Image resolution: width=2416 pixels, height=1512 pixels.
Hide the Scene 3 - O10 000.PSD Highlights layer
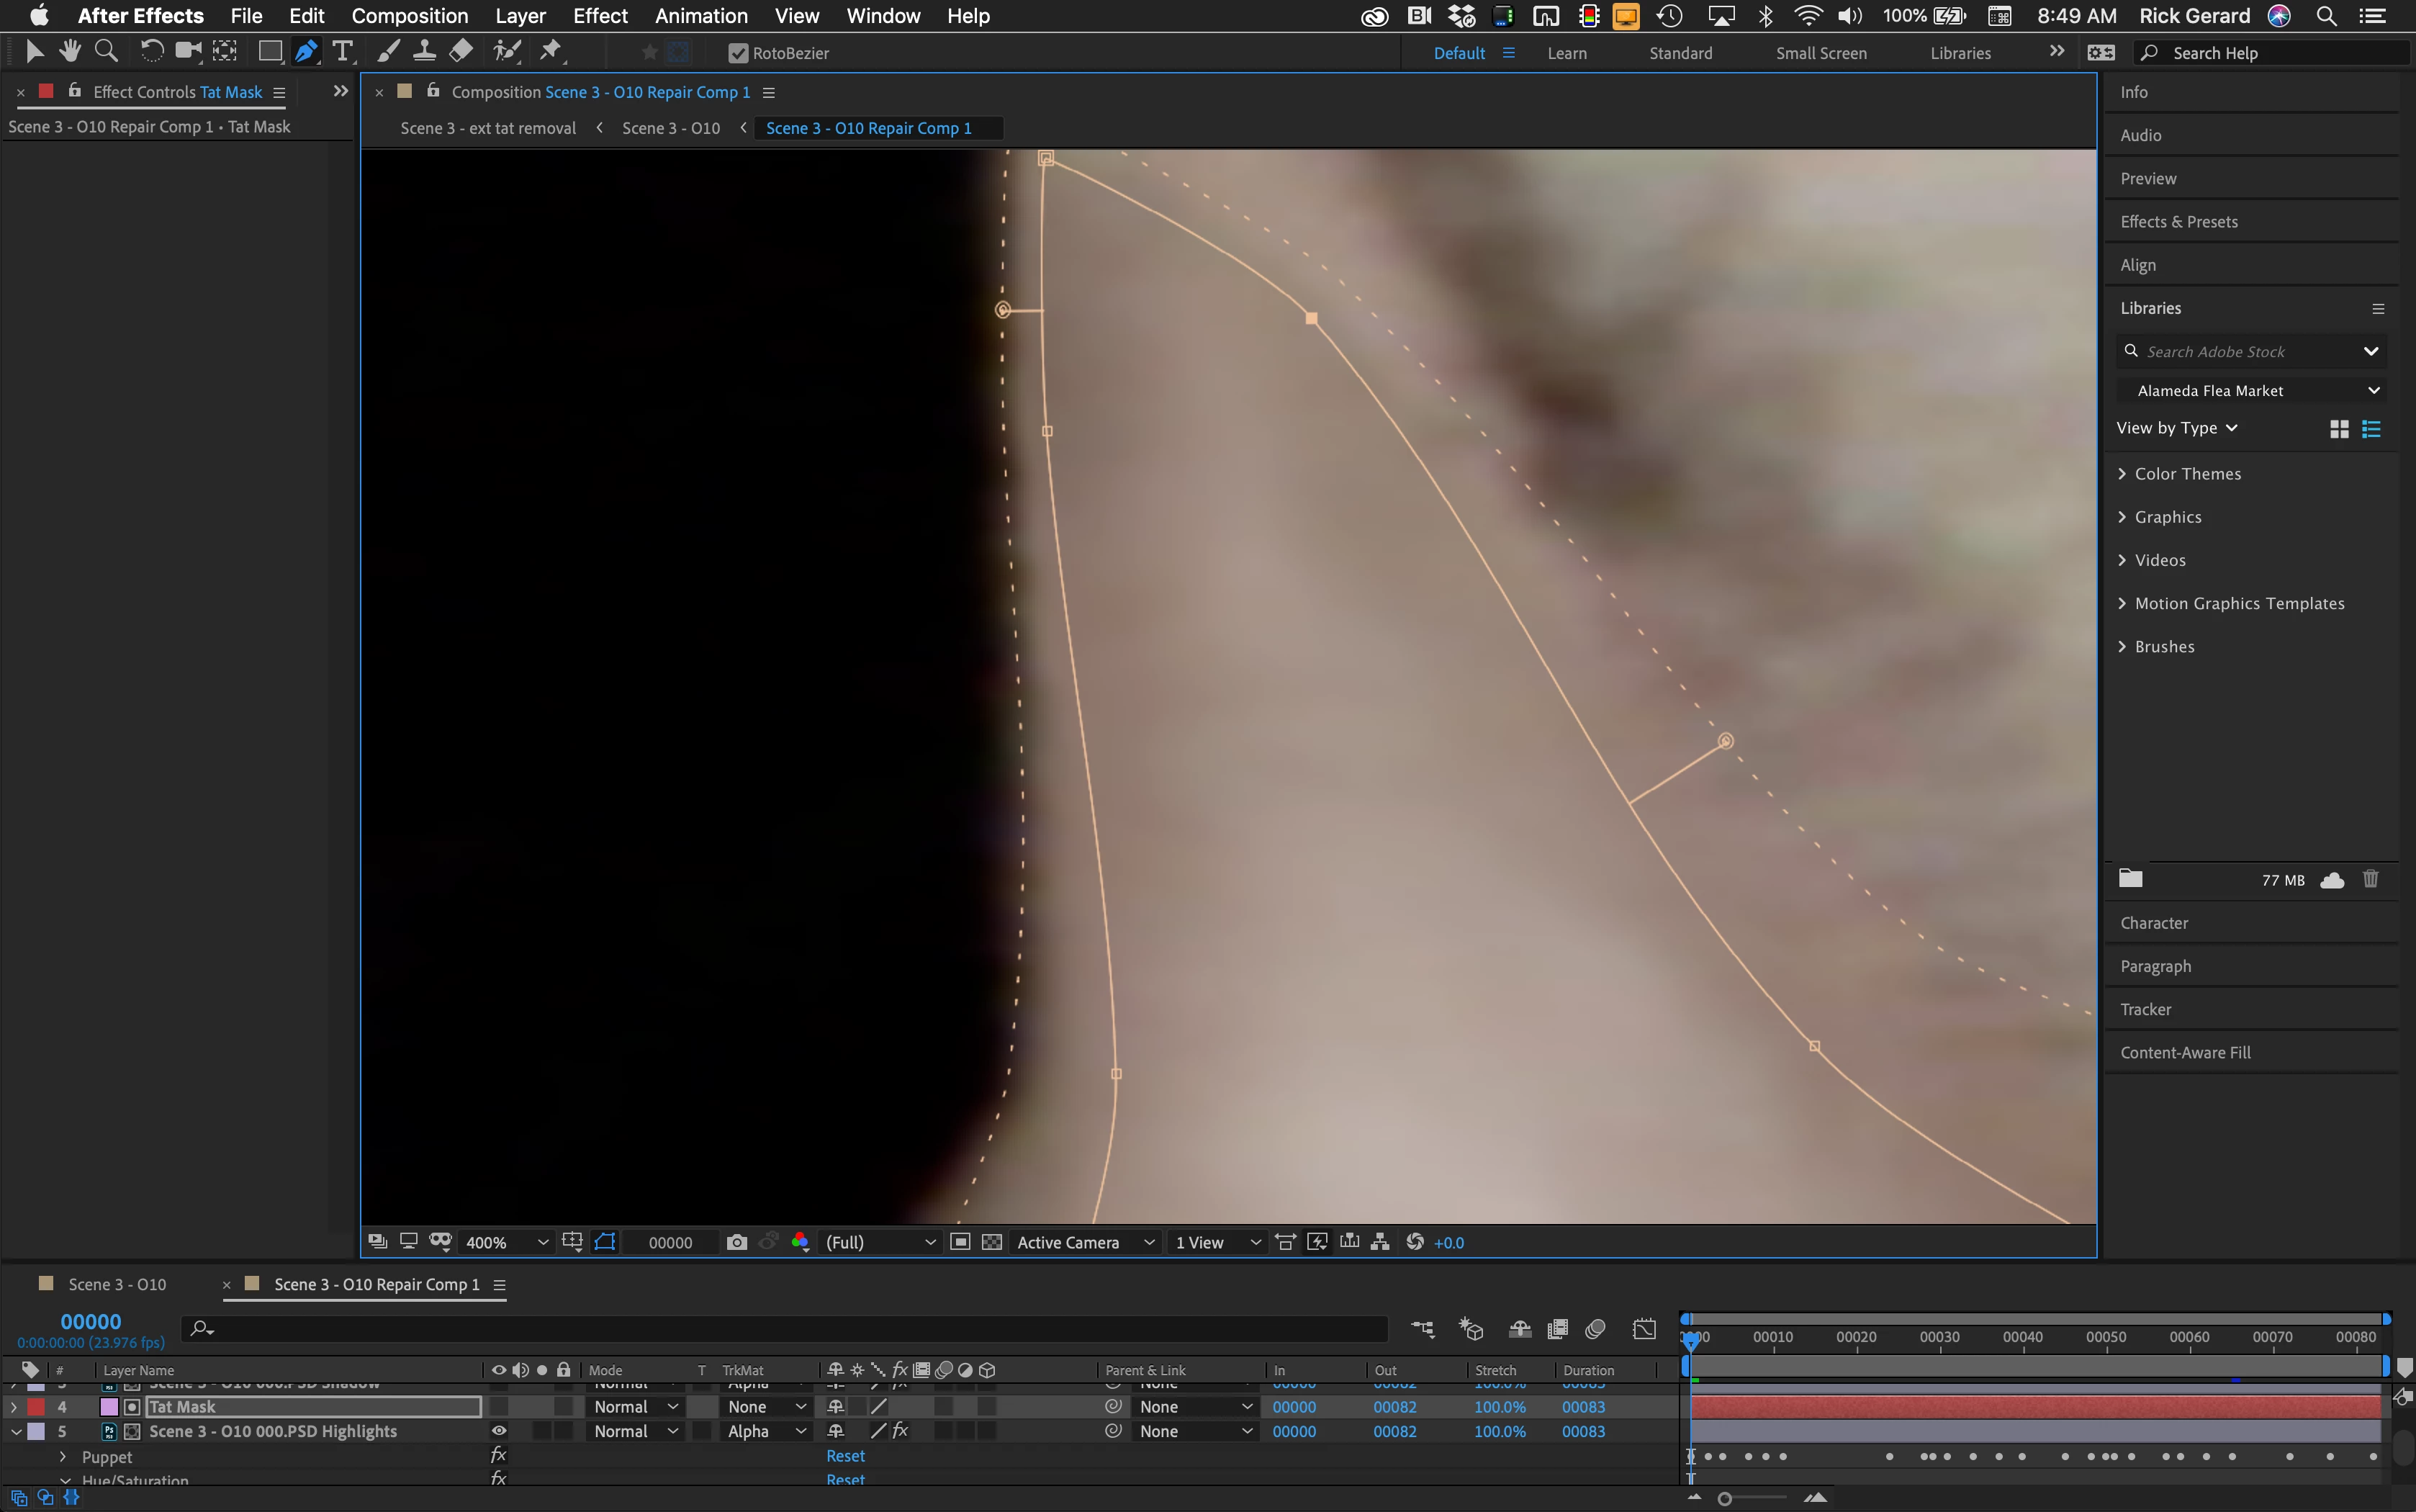tap(497, 1431)
